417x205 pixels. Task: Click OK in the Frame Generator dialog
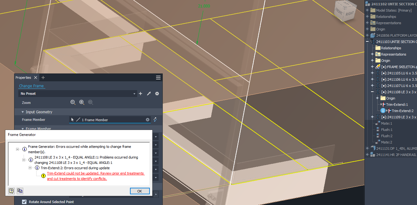(139, 191)
